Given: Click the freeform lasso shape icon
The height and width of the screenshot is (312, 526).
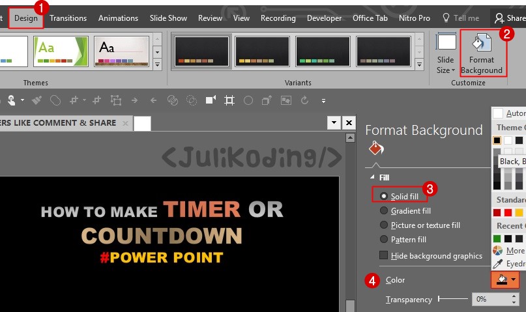Looking at the screenshot, I should [55, 100].
